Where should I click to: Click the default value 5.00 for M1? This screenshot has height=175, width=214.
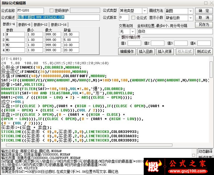pos(71,40)
